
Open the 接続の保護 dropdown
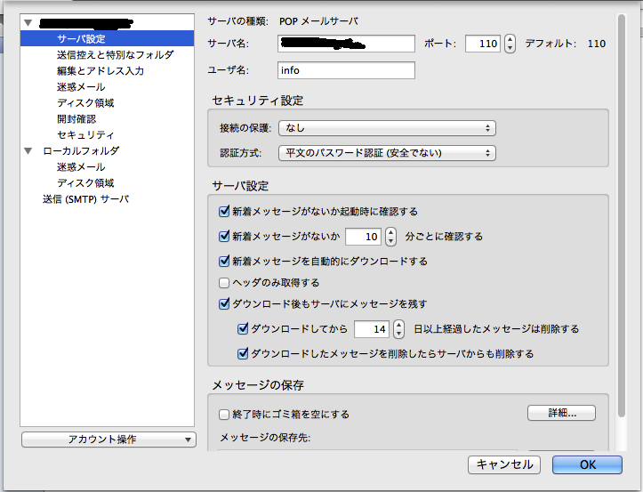coord(386,129)
